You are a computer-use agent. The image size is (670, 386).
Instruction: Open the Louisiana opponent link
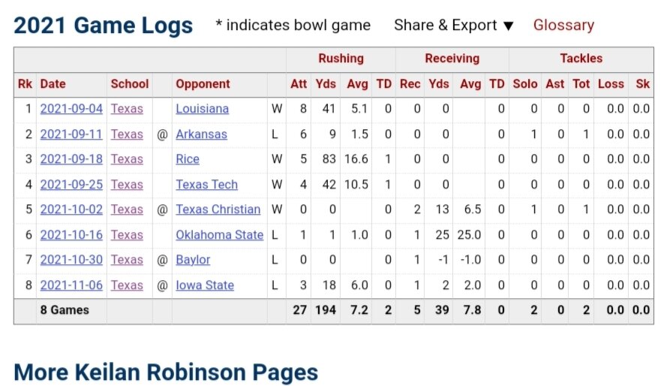tap(202, 109)
